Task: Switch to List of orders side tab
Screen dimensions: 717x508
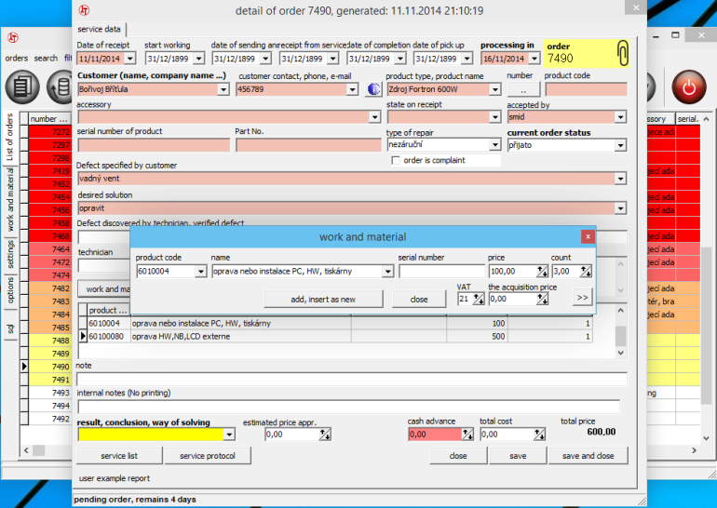Action: point(9,137)
